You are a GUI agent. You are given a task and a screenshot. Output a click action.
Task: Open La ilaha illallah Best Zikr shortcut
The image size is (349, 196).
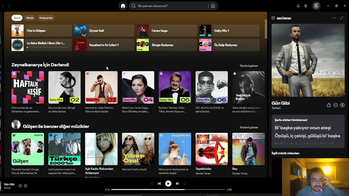tap(41, 45)
